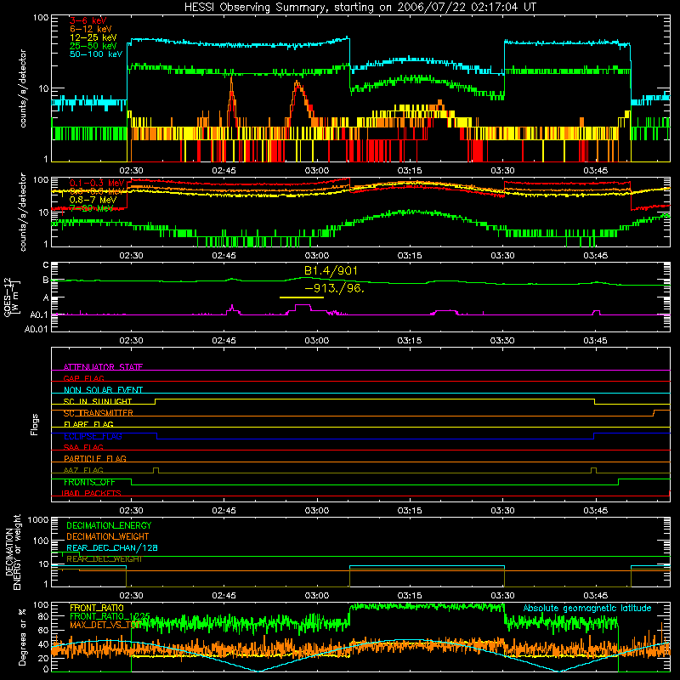This screenshot has height=680, width=680.
Task: Click the DECIMATION ENERGY or weight axis title
Action: pos(13,552)
